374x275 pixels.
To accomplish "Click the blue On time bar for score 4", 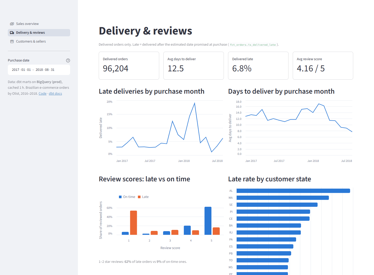I will (x=187, y=230).
